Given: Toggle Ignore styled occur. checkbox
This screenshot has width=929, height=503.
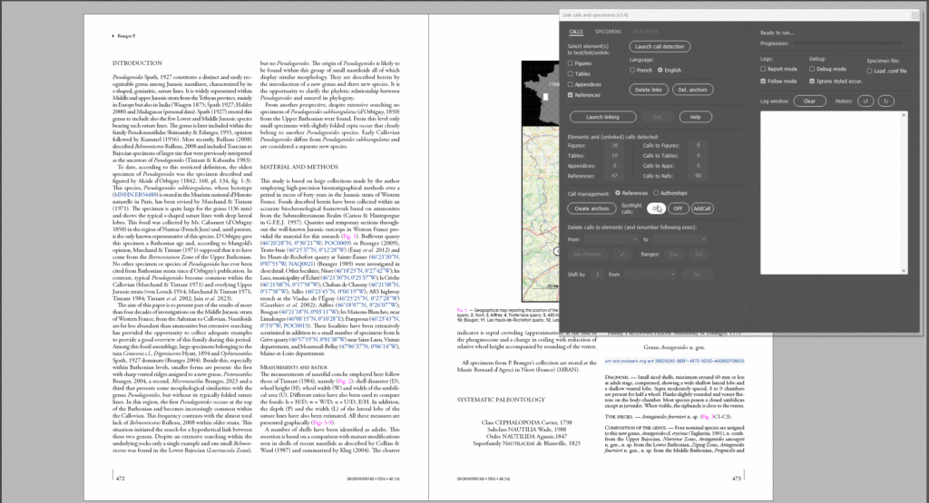Looking at the screenshot, I should pyautogui.click(x=812, y=81).
